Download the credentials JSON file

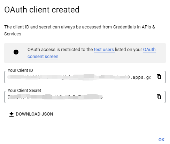click(31, 114)
